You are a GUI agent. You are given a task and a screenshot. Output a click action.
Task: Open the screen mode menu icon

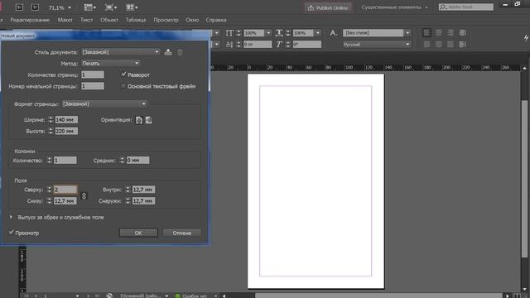(110, 7)
